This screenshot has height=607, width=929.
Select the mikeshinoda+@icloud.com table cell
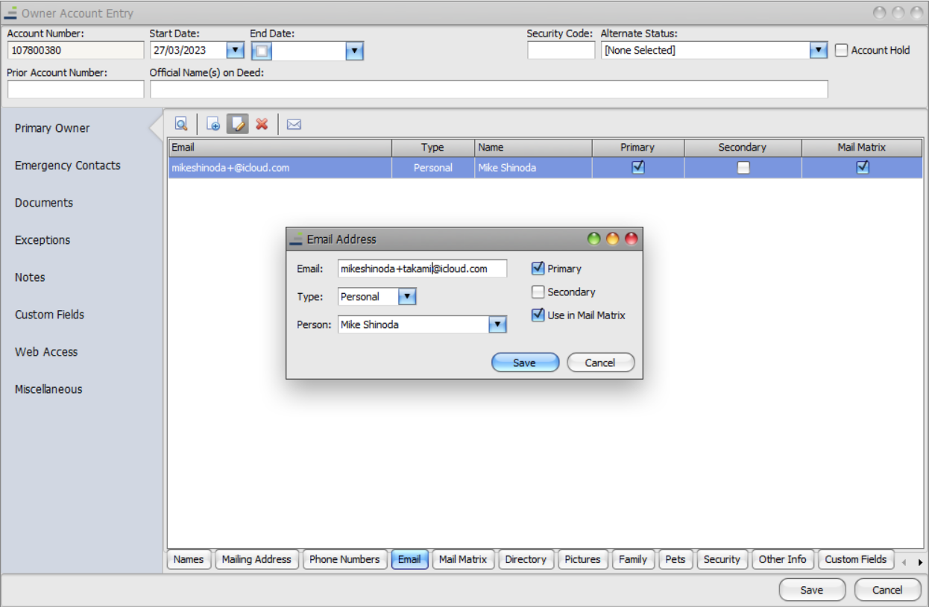[280, 168]
